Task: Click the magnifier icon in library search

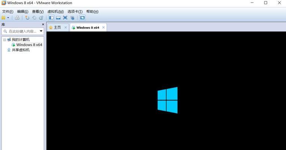Action: tap(5, 31)
